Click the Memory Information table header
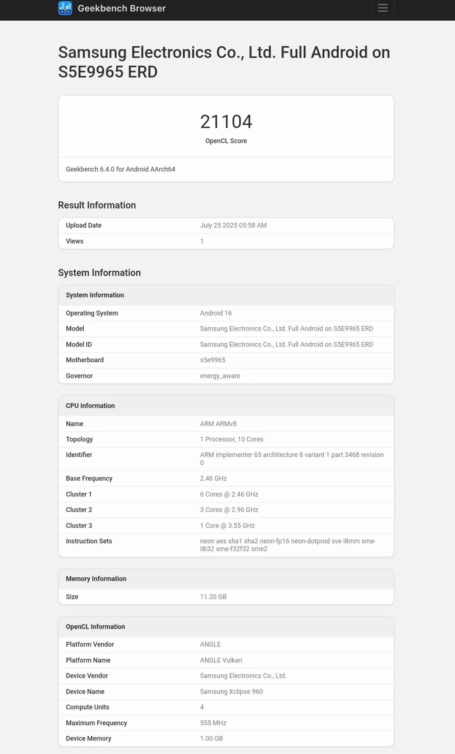Image resolution: width=455 pixels, height=754 pixels. pyautogui.click(x=96, y=579)
